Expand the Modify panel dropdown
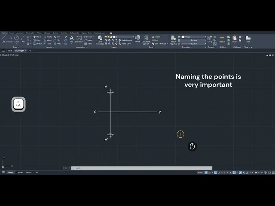 (50, 47)
